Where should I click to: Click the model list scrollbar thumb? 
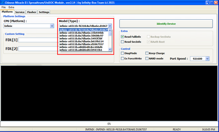point(110,34)
